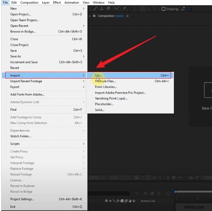212x211 pixels.
Task: Choose Solid... import option
Action: click(130, 110)
